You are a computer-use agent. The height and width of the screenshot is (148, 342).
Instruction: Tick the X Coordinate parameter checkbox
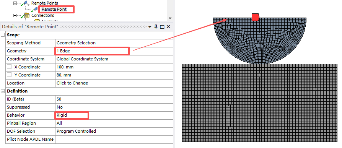9,67
